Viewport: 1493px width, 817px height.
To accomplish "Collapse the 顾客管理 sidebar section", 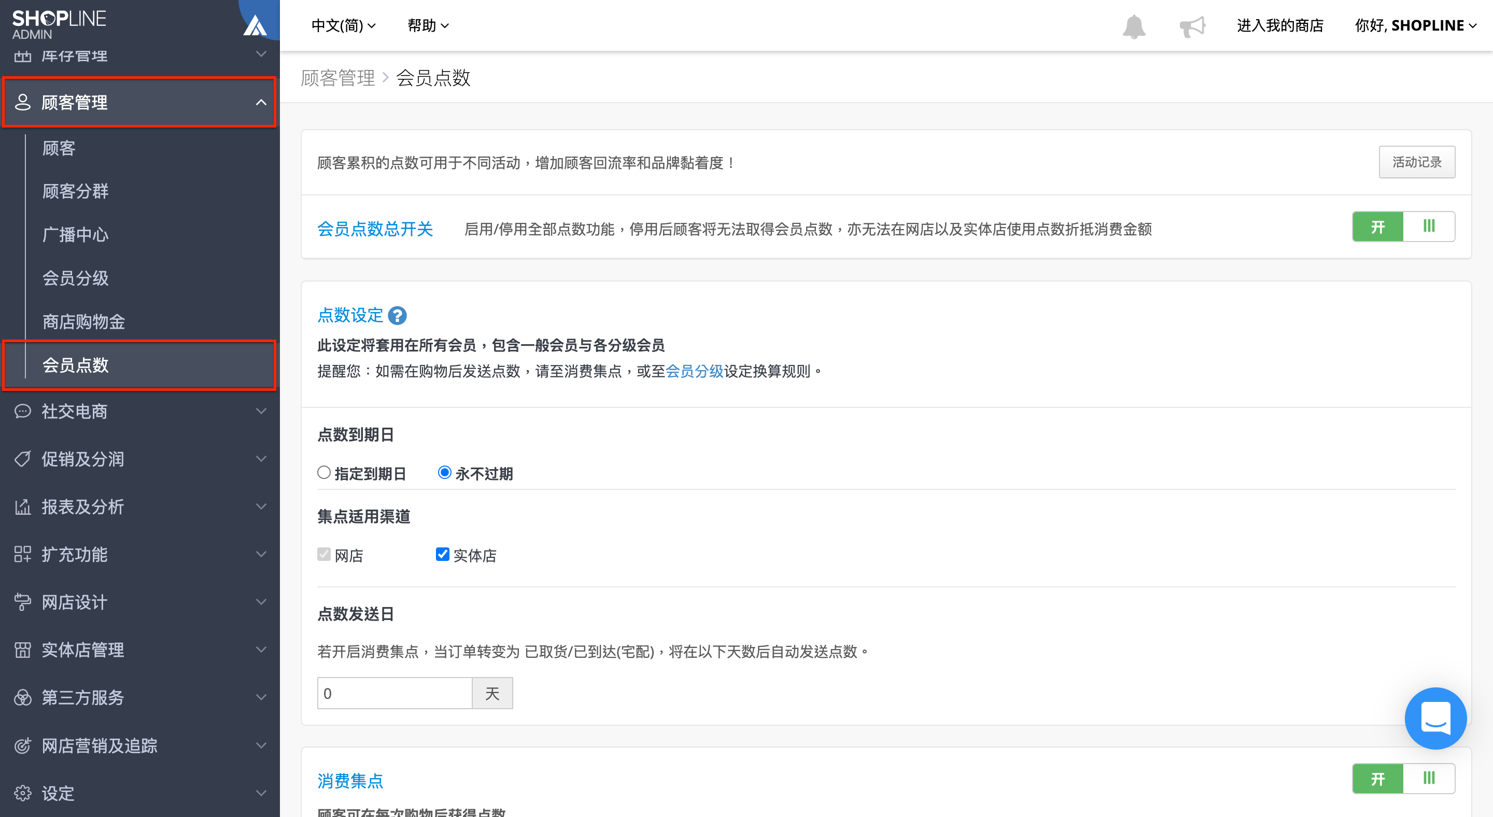I will [139, 103].
